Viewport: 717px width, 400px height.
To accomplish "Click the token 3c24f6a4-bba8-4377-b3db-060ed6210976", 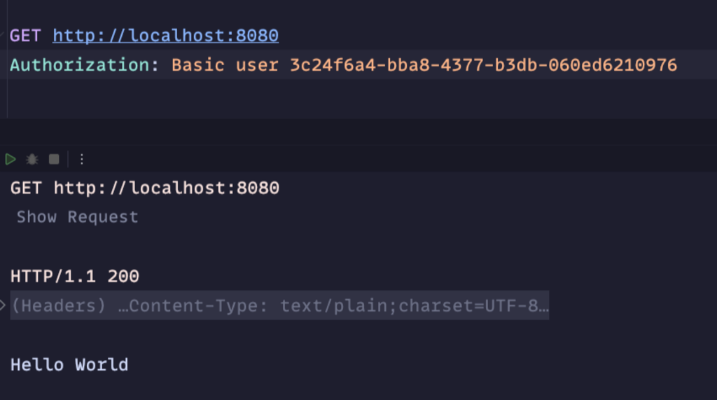I will (x=483, y=65).
